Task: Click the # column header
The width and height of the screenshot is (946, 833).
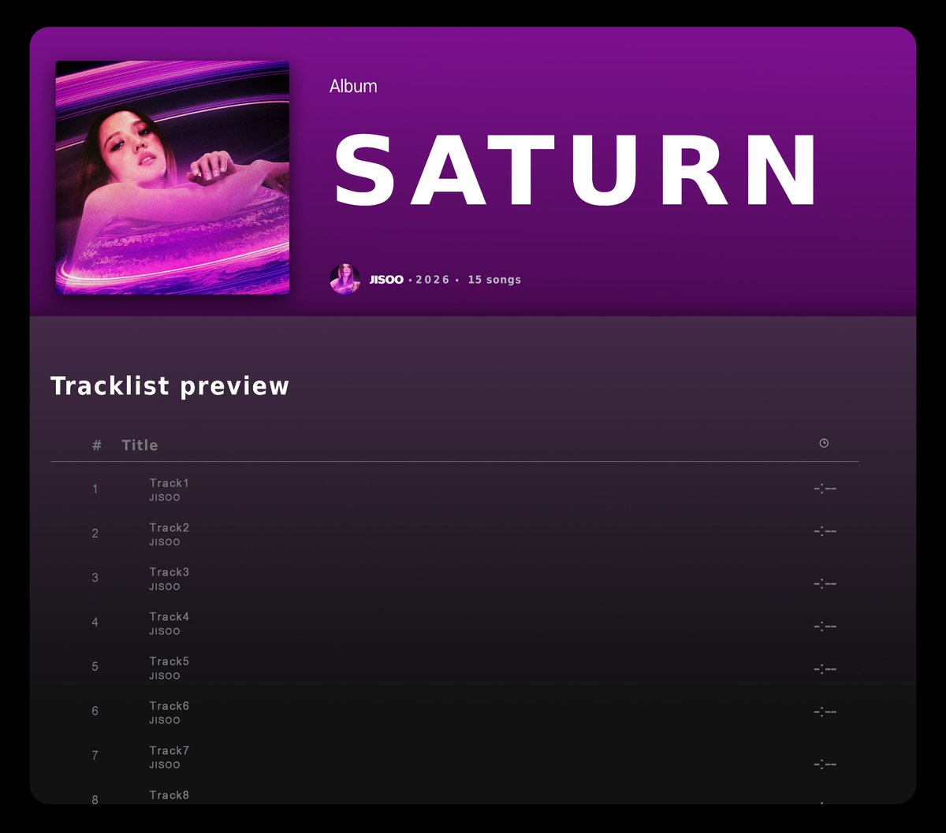Action: pyautogui.click(x=96, y=445)
